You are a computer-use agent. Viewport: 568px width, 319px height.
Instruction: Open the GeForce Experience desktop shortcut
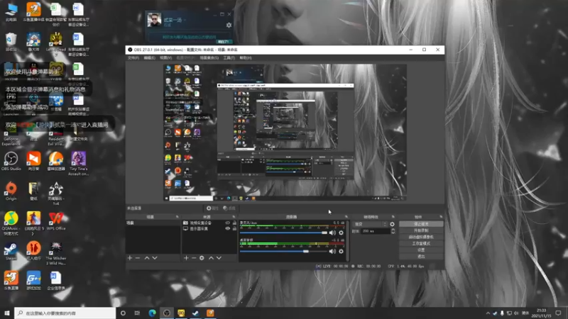point(11,135)
